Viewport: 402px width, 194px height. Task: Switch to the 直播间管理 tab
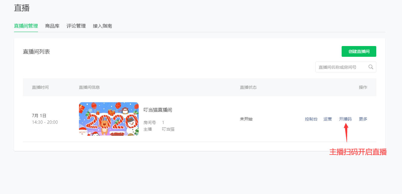[x=26, y=26]
